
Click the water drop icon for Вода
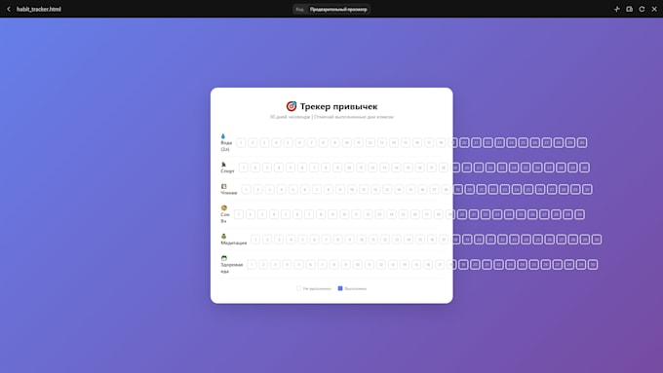(223, 136)
